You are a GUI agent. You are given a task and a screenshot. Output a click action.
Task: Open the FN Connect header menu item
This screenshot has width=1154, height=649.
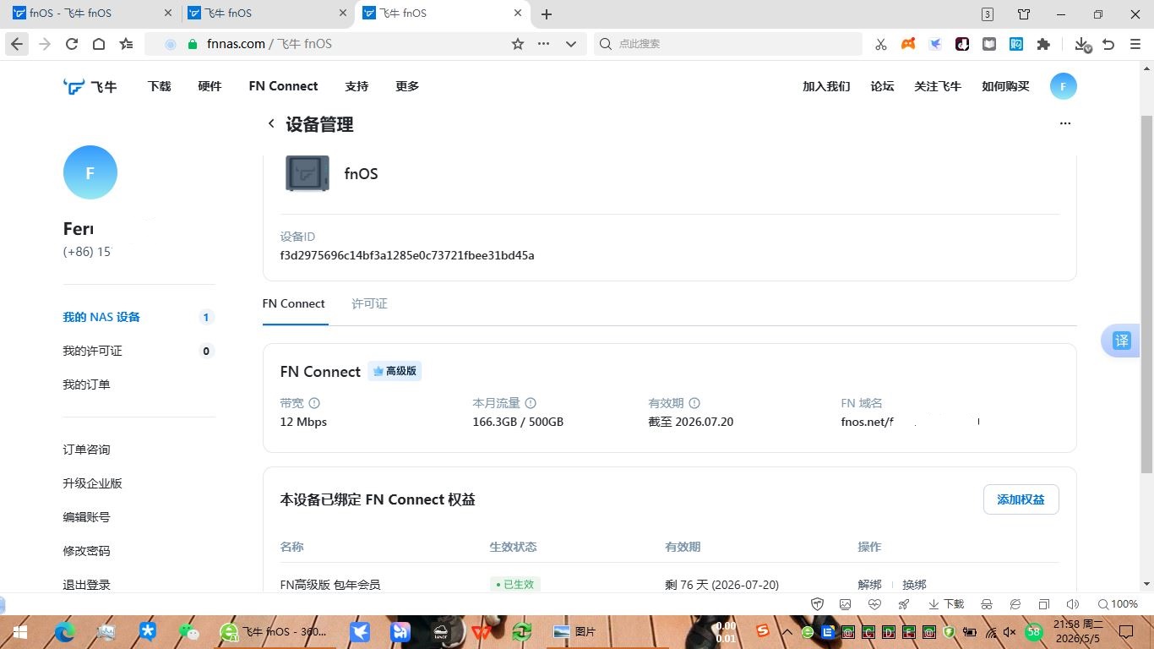pos(283,86)
